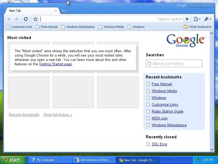Screen dimensions: 218x164
Task: Reload the page with refresh button
Action: [26, 19]
